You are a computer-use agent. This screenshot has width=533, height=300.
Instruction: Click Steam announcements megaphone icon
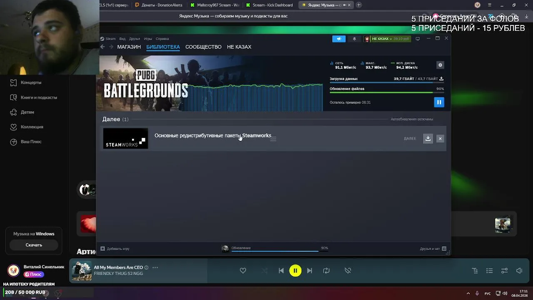point(339,39)
